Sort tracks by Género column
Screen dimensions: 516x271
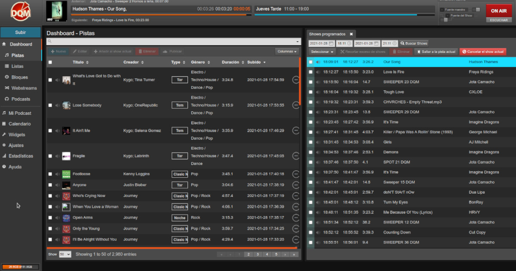[x=201, y=62]
